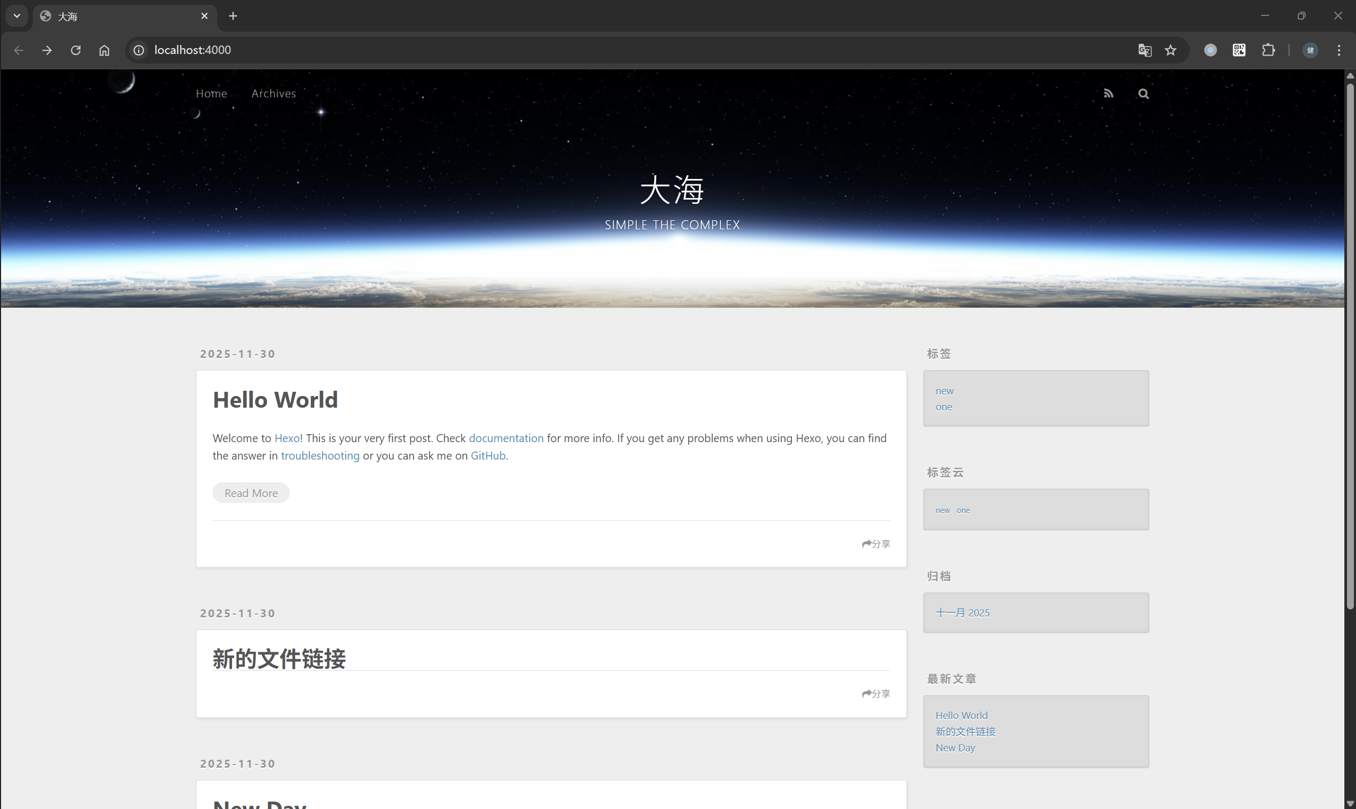Open Chrome's three-dot menu
Screen dimensions: 1356x809
[x=1339, y=50]
